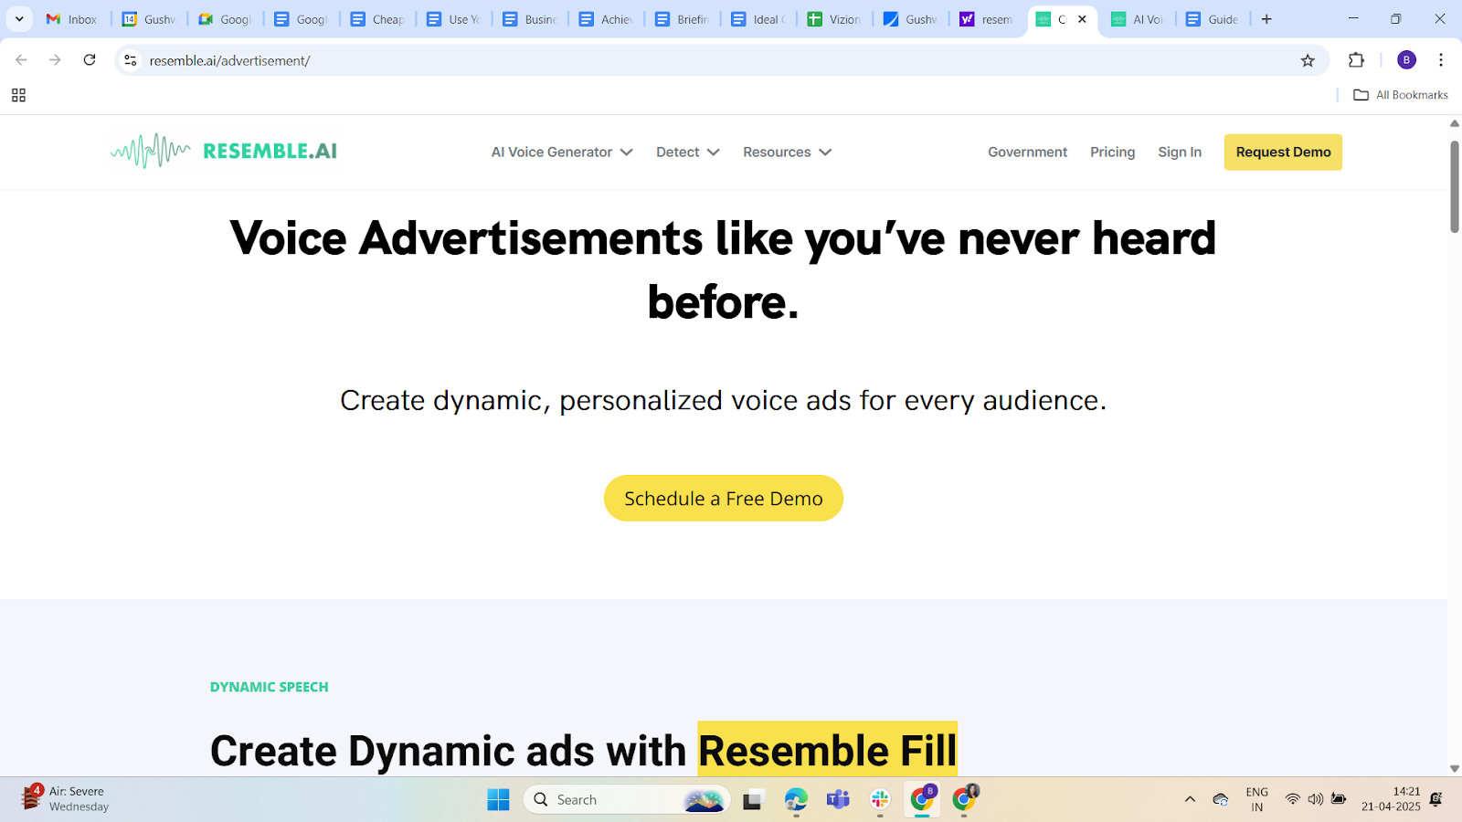The height and width of the screenshot is (822, 1462).
Task: Switch to the AI Voi tab
Action: click(x=1138, y=19)
